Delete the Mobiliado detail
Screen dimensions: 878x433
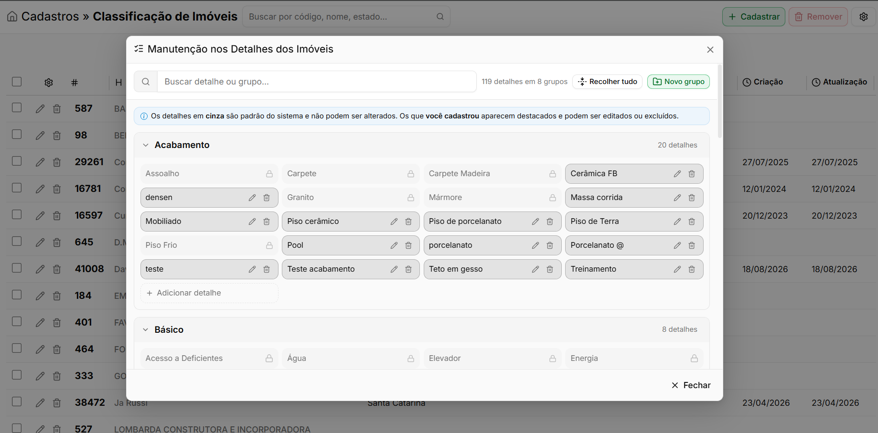pos(267,222)
